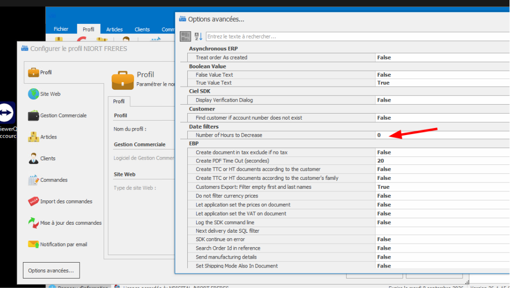Open the Commandes calendar icon section

pos(33,180)
